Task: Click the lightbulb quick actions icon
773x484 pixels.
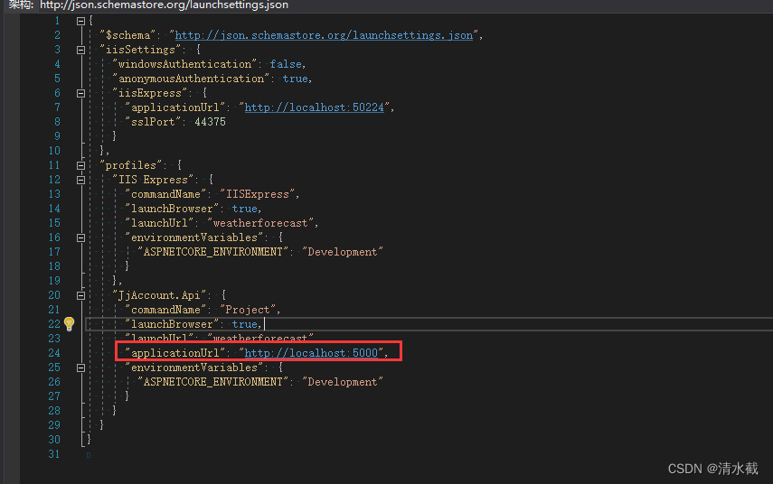Action: (69, 324)
